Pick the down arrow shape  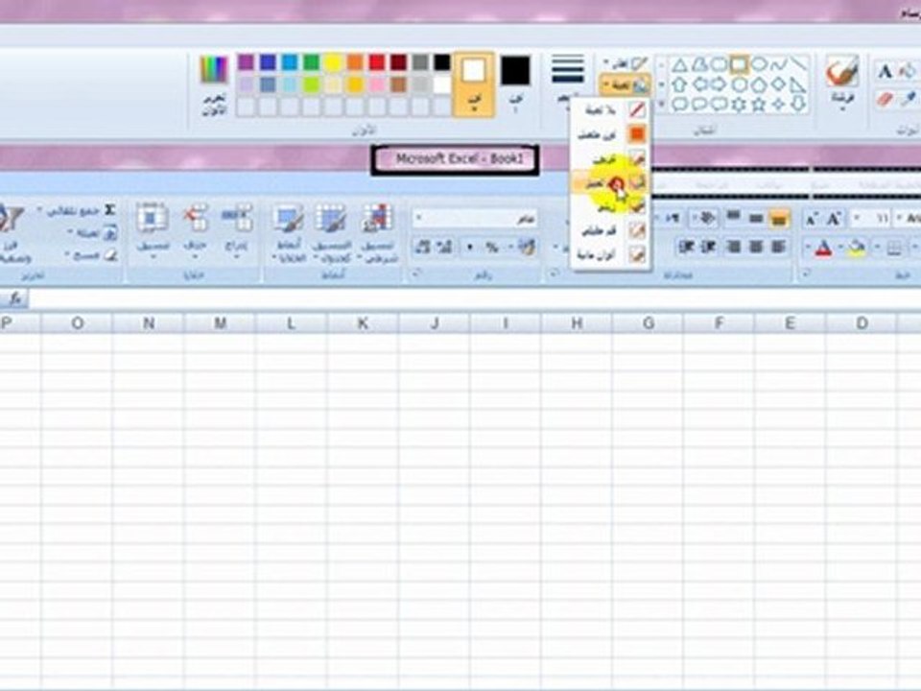[798, 105]
